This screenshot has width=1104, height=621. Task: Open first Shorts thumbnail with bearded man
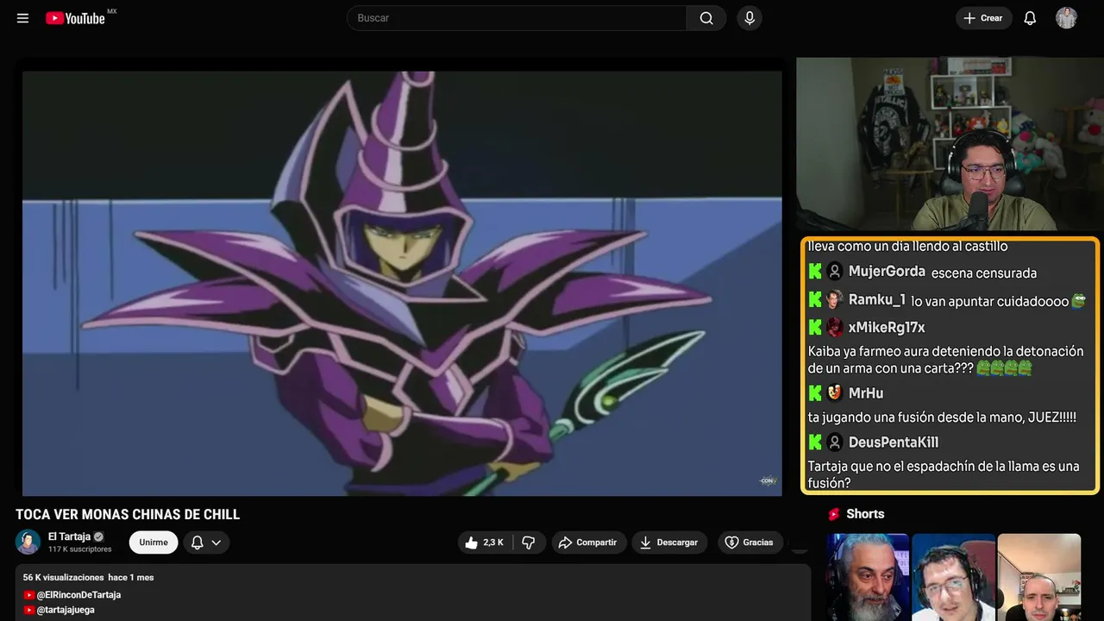point(867,577)
